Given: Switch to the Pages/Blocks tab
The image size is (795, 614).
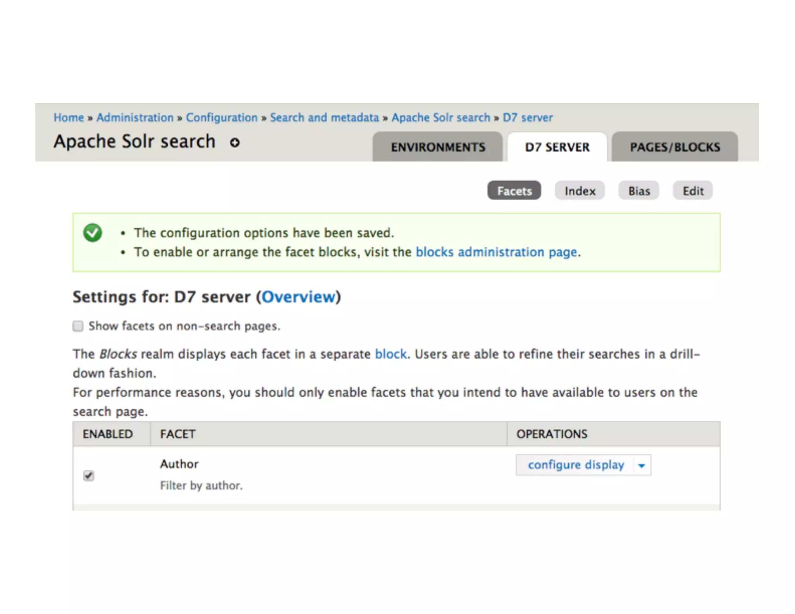Looking at the screenshot, I should pos(675,147).
